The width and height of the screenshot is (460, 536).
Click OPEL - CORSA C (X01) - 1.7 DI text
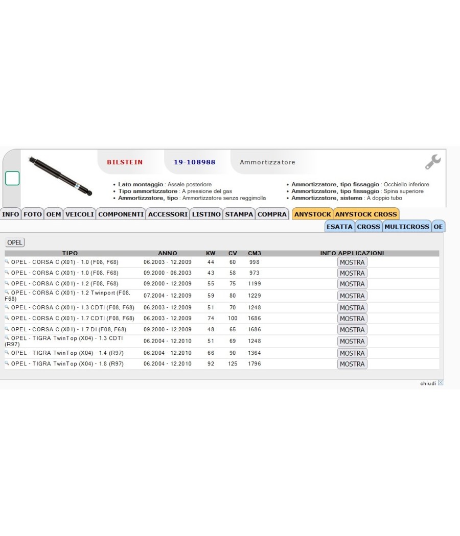68,329
